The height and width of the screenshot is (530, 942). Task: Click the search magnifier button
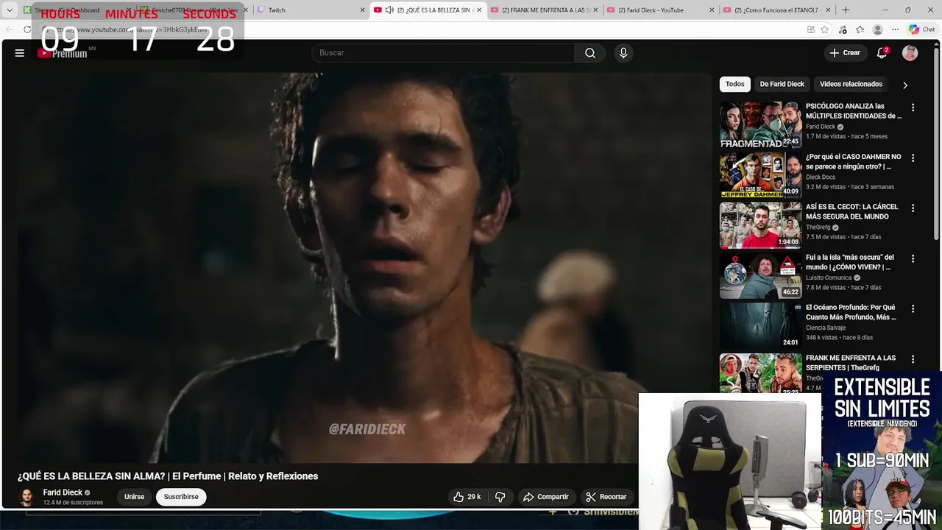point(590,53)
